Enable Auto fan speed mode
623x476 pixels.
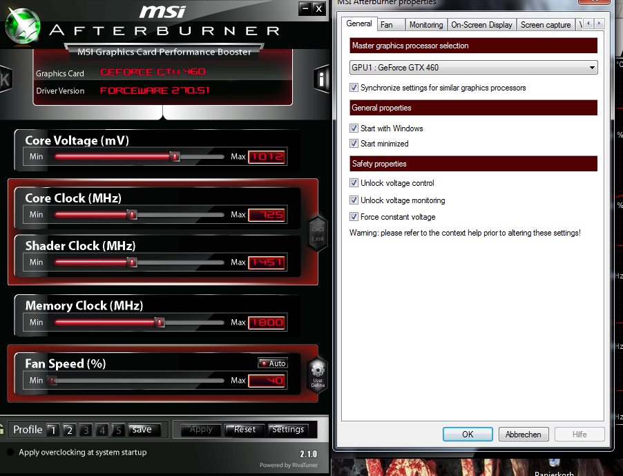(272, 363)
